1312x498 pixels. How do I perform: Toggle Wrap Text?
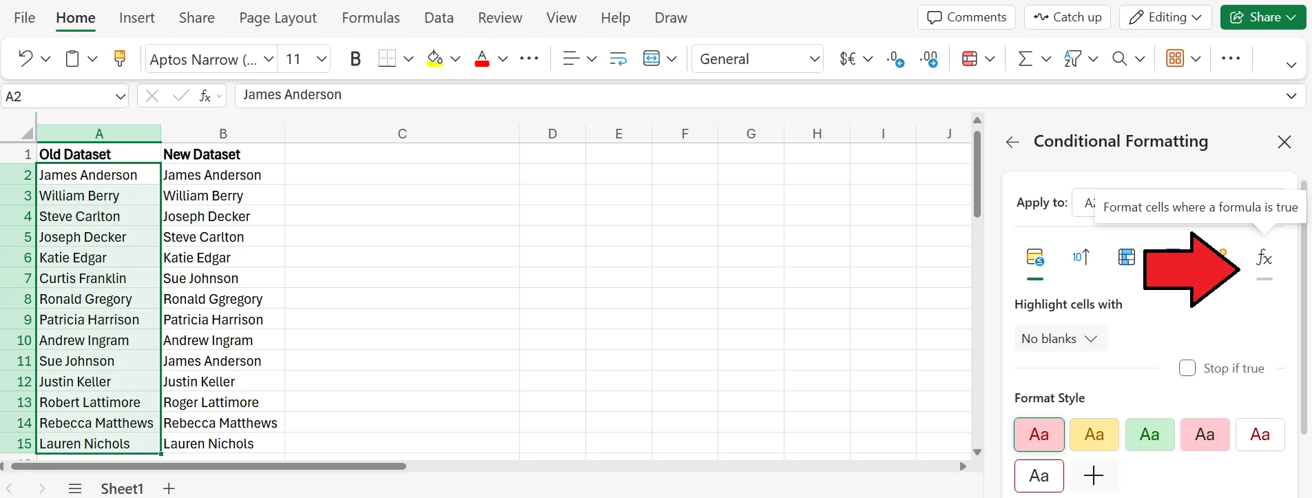point(618,59)
